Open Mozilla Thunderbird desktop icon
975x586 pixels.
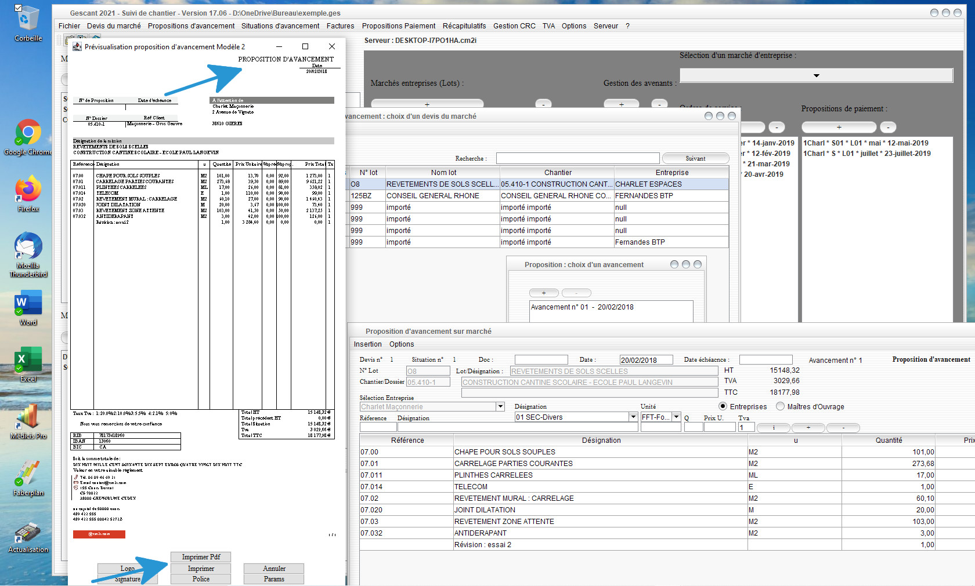point(27,255)
